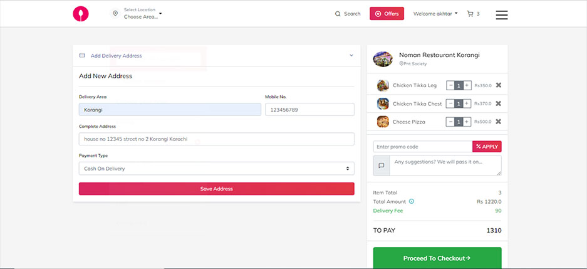Click the Total Amount info icon

(412, 201)
